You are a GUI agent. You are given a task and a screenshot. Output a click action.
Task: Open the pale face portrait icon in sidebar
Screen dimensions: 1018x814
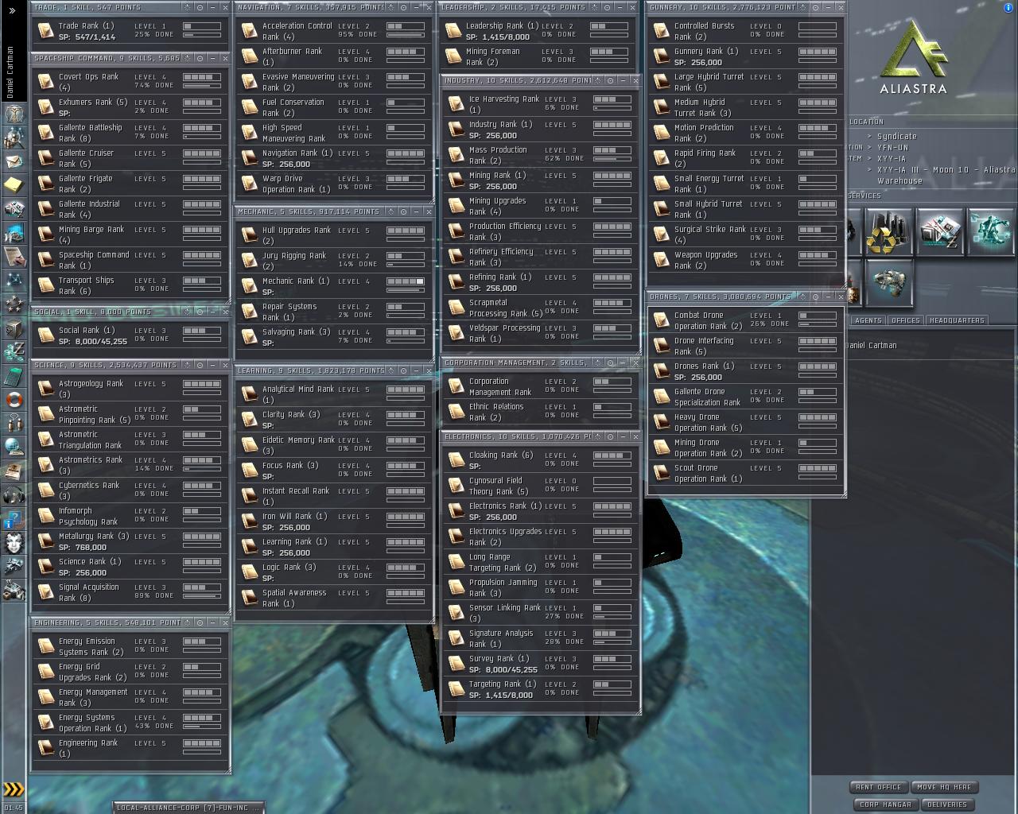point(14,542)
